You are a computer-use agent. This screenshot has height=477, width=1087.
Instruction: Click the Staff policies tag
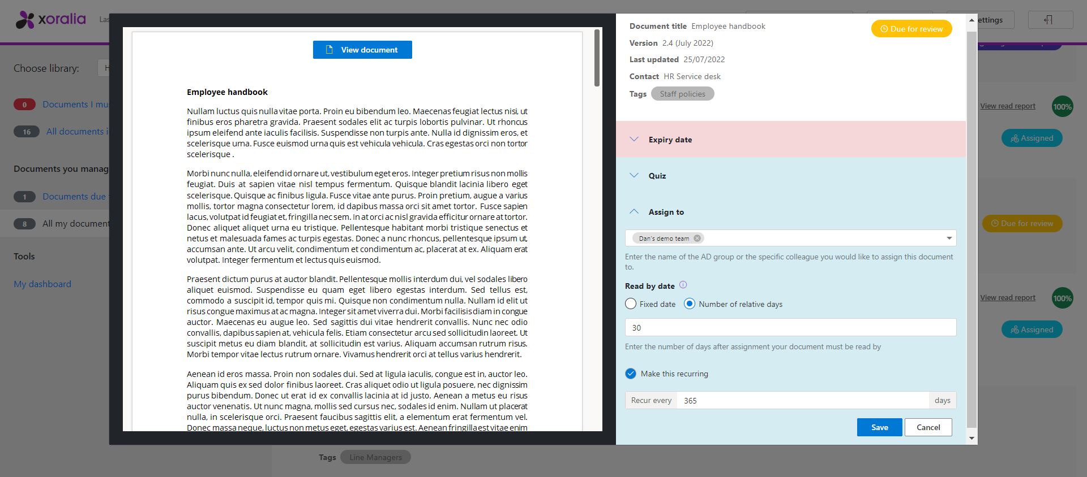pos(683,94)
